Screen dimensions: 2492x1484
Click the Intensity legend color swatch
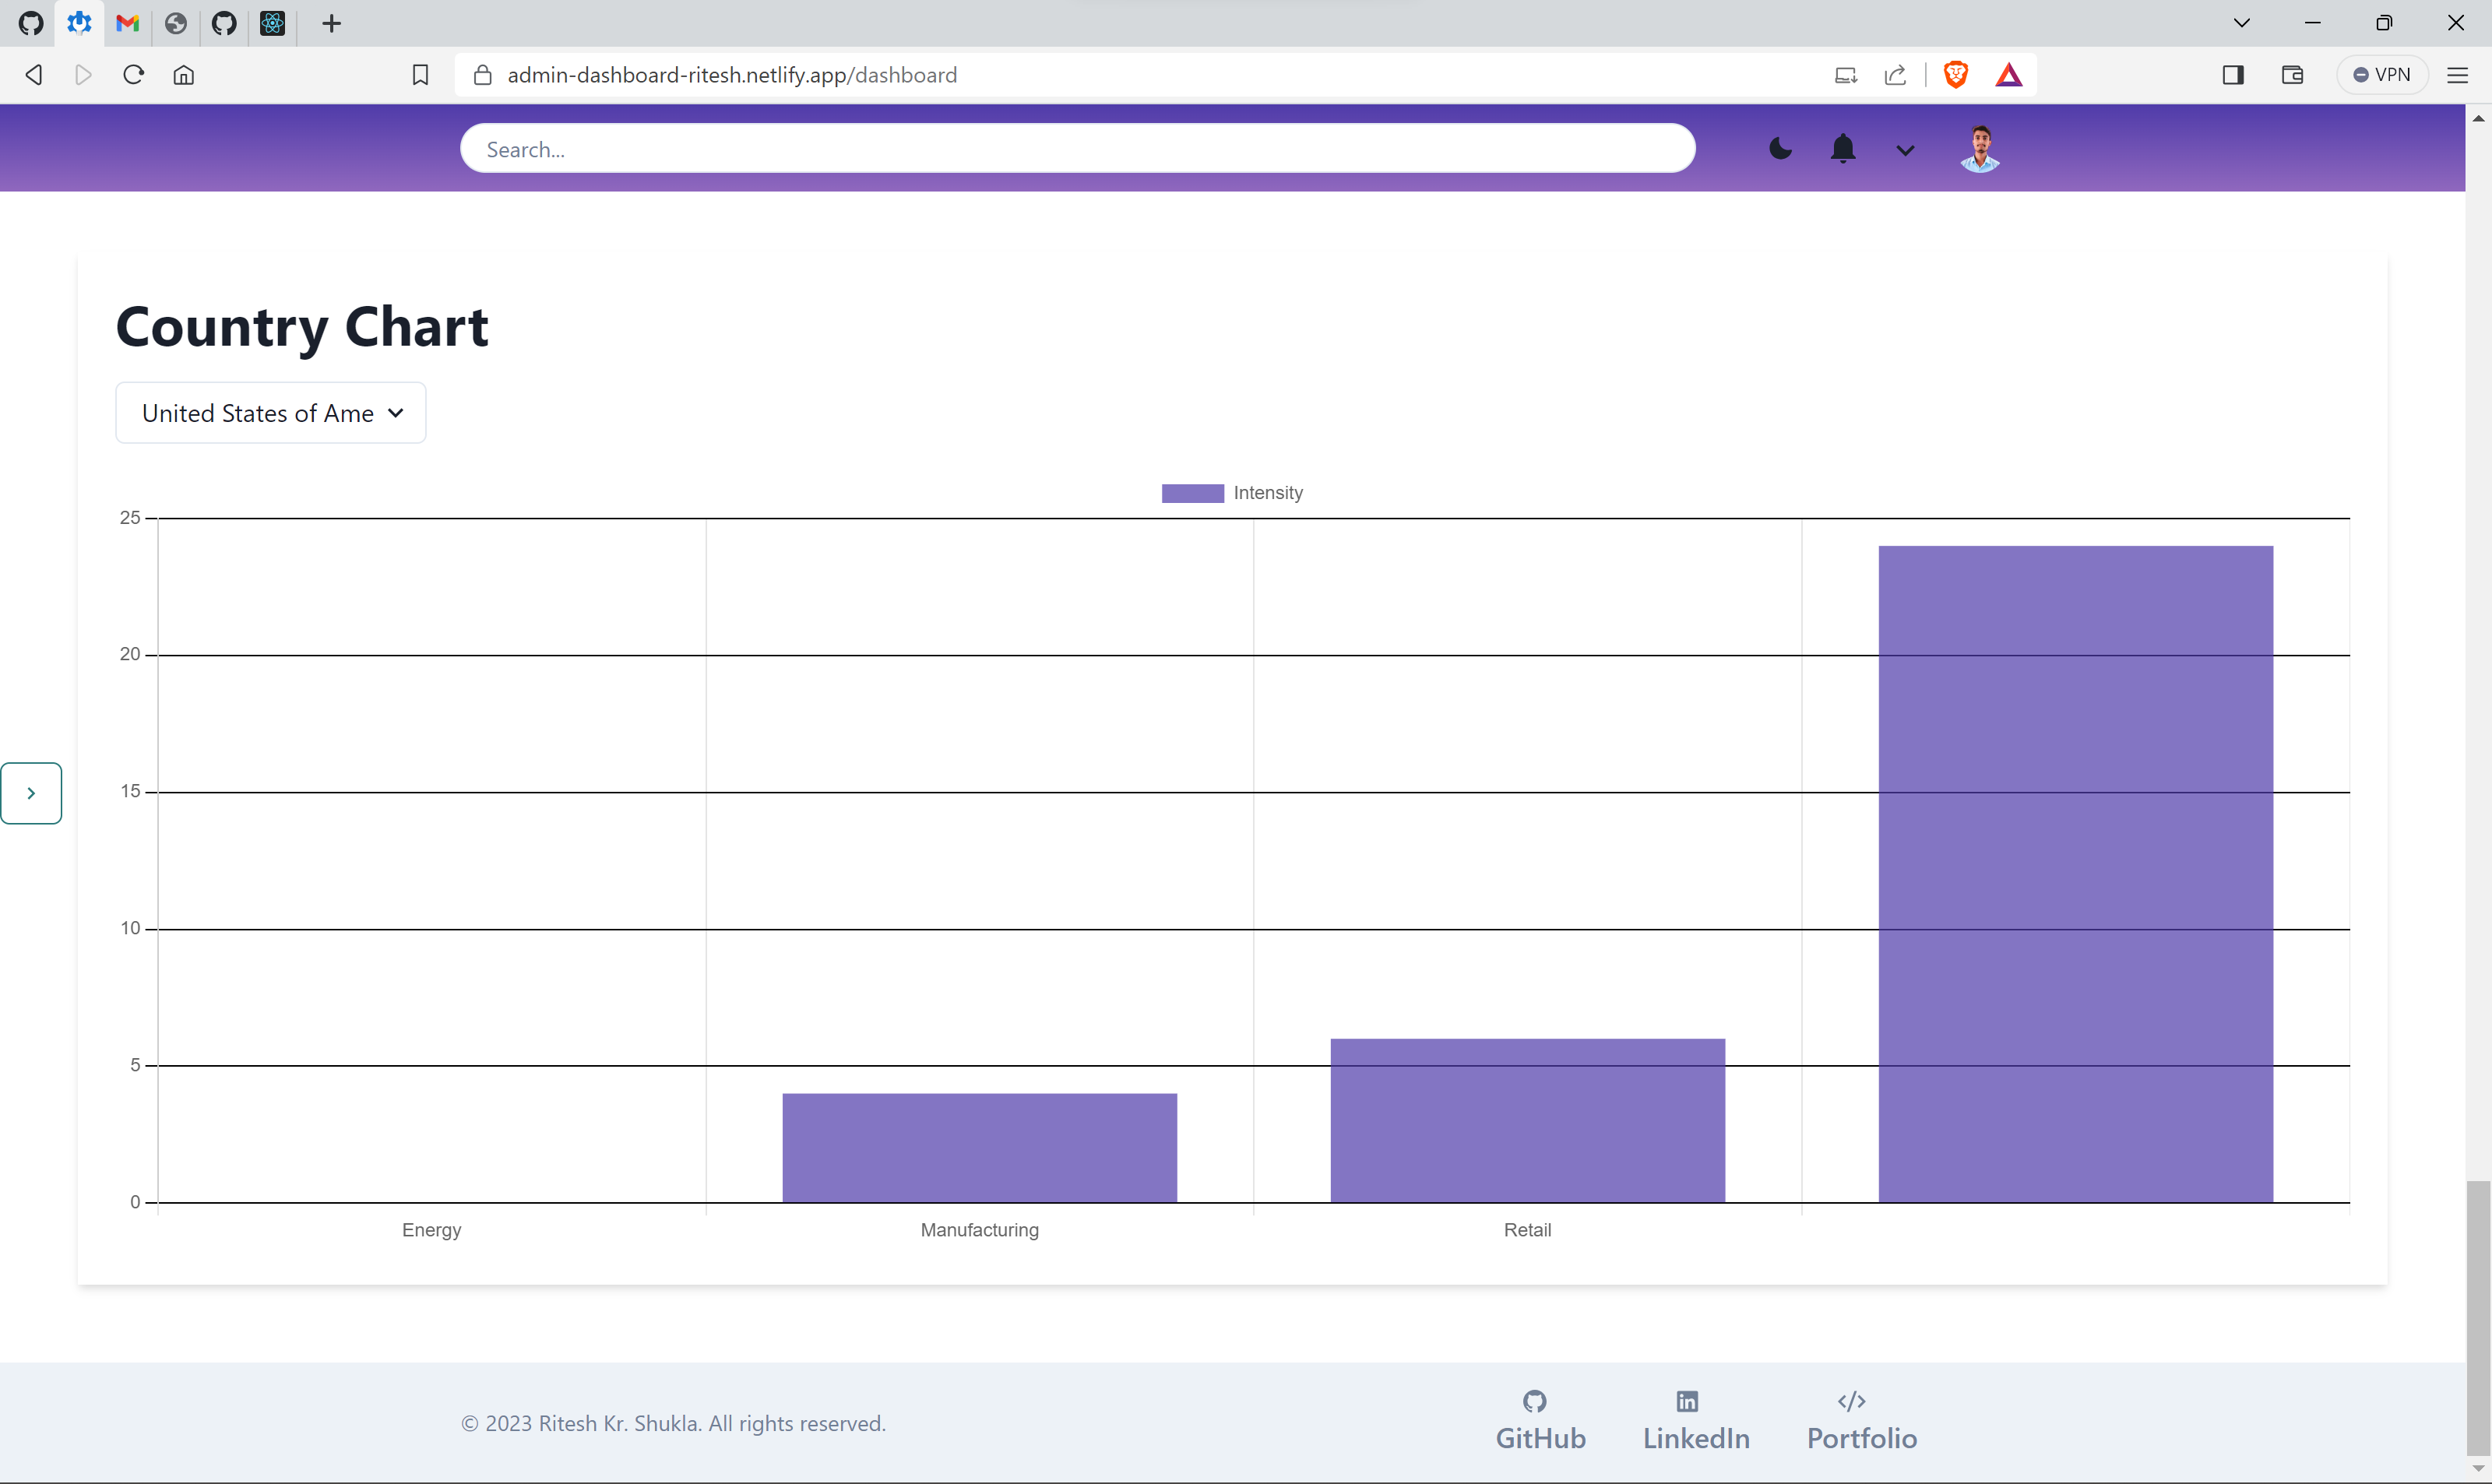(1192, 493)
